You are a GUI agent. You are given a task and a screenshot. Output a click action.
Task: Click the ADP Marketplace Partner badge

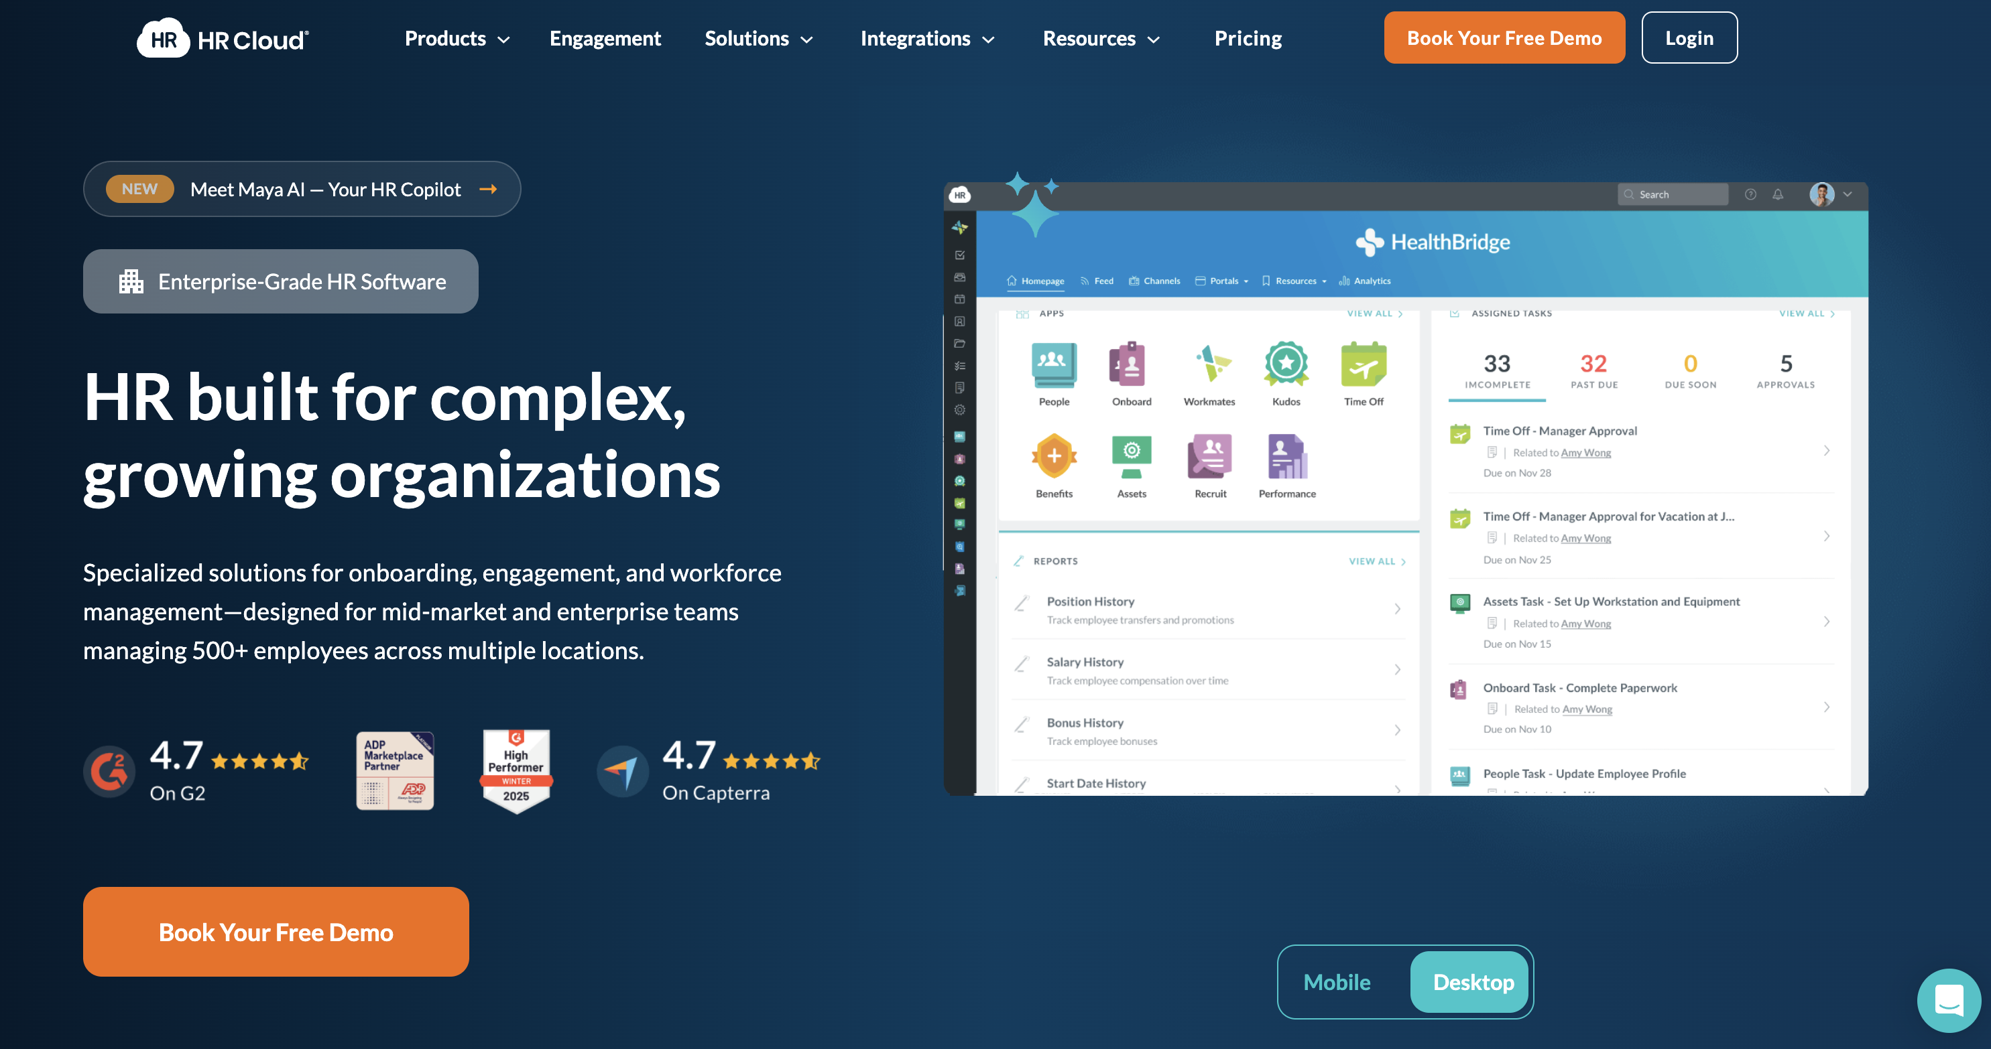395,770
